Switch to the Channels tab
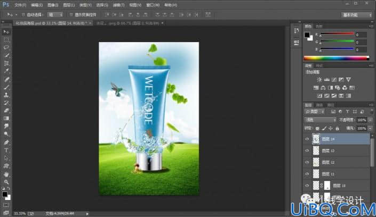Image resolution: width=376 pixels, height=217 pixels. [x=319, y=105]
